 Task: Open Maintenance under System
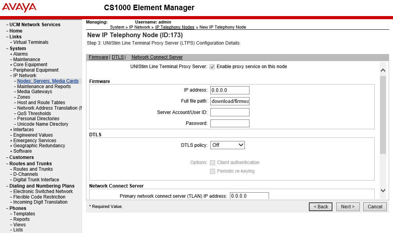(27, 60)
